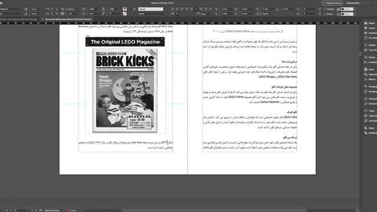Click the page number field in status bar
377x212 pixels.
pyautogui.click(x=19, y=210)
